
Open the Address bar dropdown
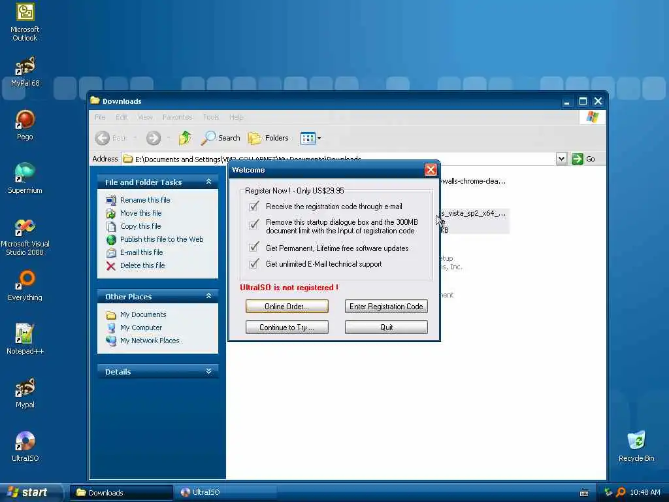coord(561,159)
